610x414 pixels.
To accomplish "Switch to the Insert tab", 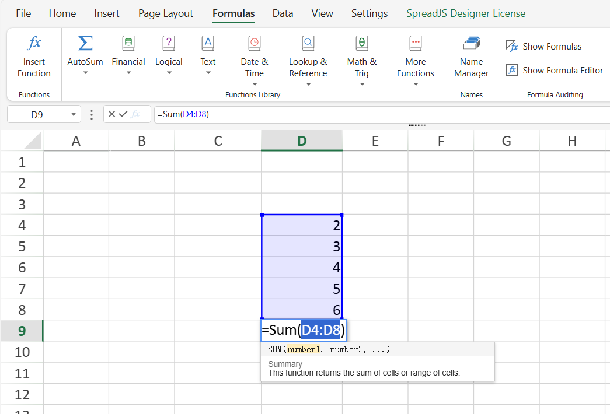I will (107, 13).
